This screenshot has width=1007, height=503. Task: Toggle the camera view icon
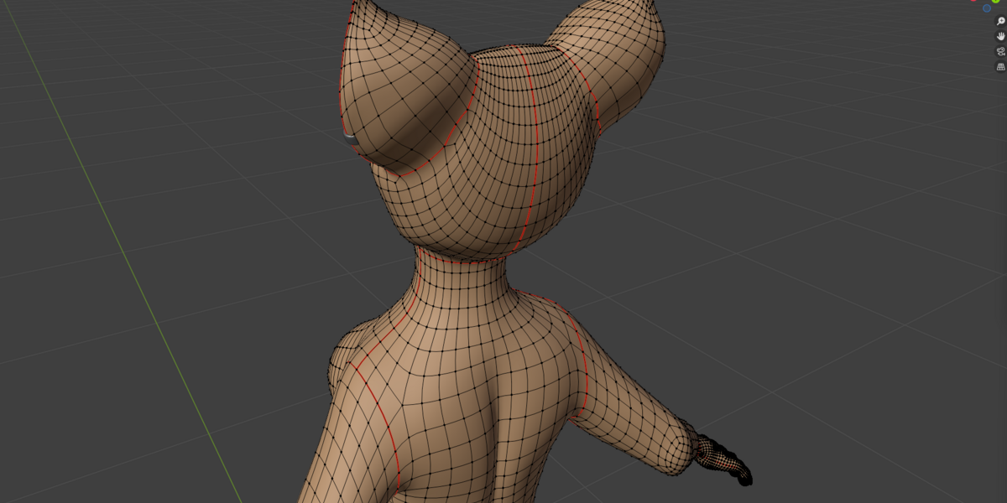1000,51
